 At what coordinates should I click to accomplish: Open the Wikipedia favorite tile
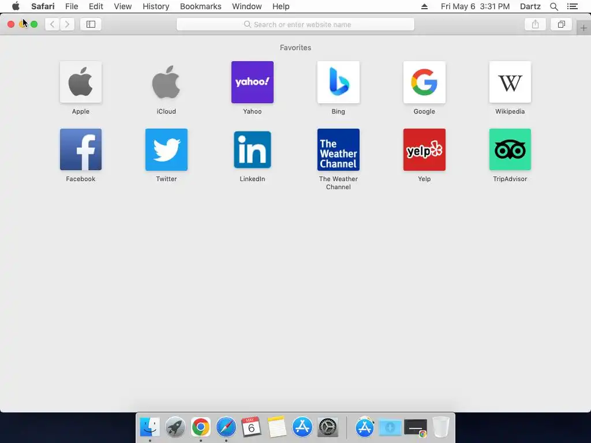tap(510, 82)
